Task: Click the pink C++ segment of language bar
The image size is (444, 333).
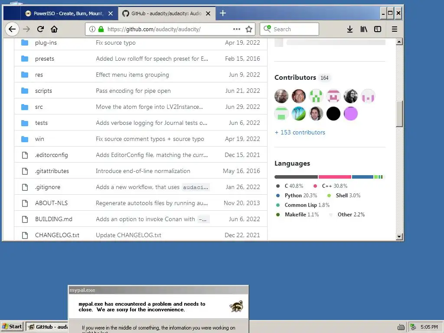Action: (x=335, y=177)
